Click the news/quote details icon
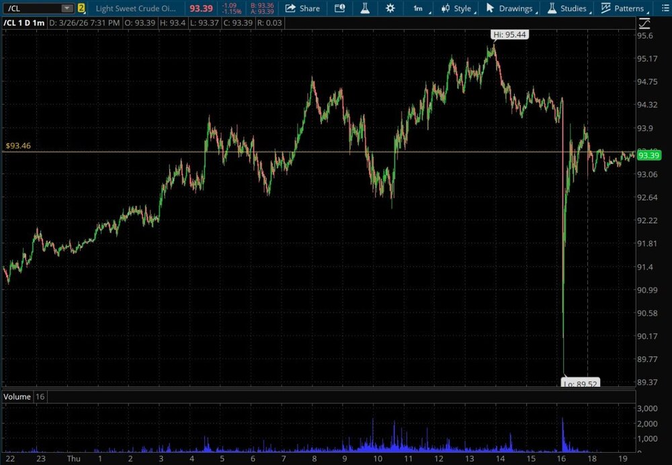This screenshot has width=672, height=465. pyautogui.click(x=340, y=9)
